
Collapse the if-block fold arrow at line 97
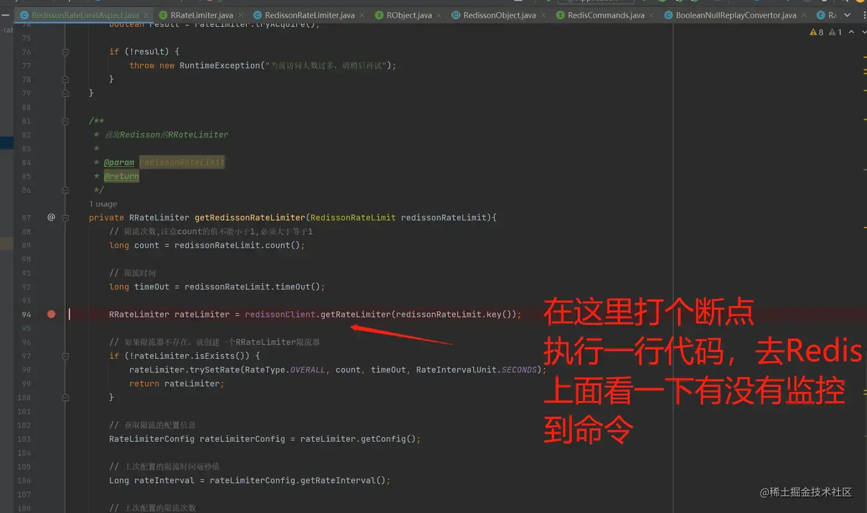pyautogui.click(x=65, y=355)
